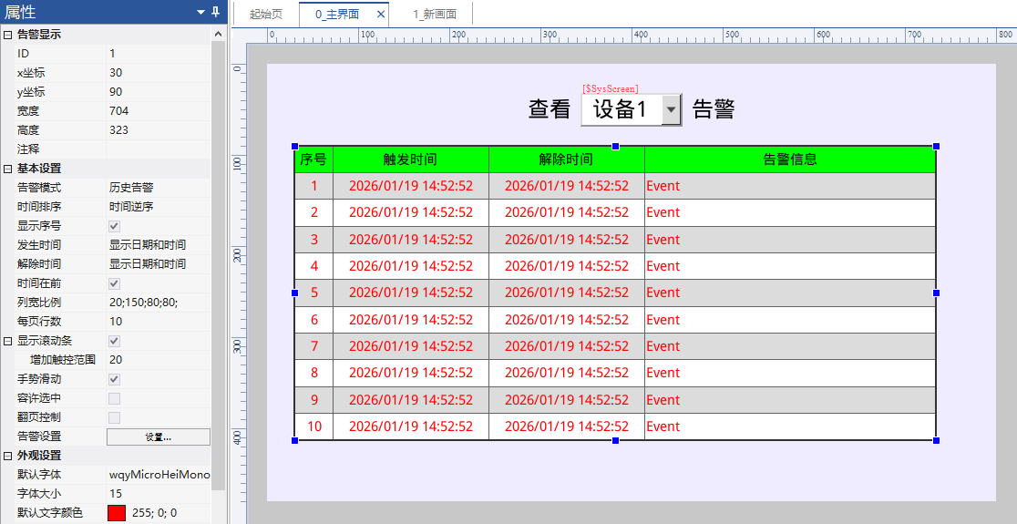Viewport: 1017px width, 524px height.
Task: Toggle the 显示序号 checkbox
Action: (x=114, y=226)
